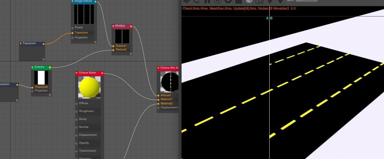Collapse the Transform node next to ImageTexture
The width and height of the screenshot is (384, 159).
coord(21,44)
